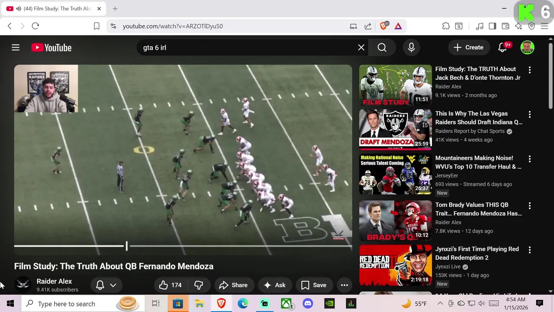Visit Raiders Report by Chat Sports channel
This screenshot has height=312, width=554.
click(470, 131)
